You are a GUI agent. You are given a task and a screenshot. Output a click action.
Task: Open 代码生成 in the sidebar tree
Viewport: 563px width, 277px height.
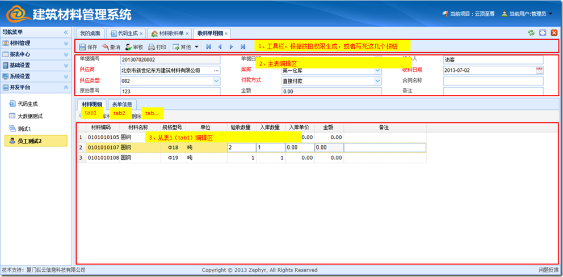pyautogui.click(x=27, y=104)
